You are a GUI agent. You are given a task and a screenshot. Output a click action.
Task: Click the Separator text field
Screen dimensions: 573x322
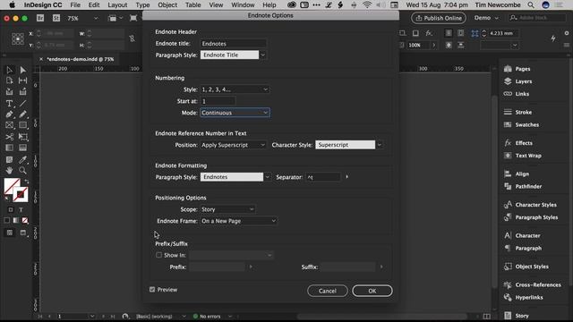pos(323,177)
